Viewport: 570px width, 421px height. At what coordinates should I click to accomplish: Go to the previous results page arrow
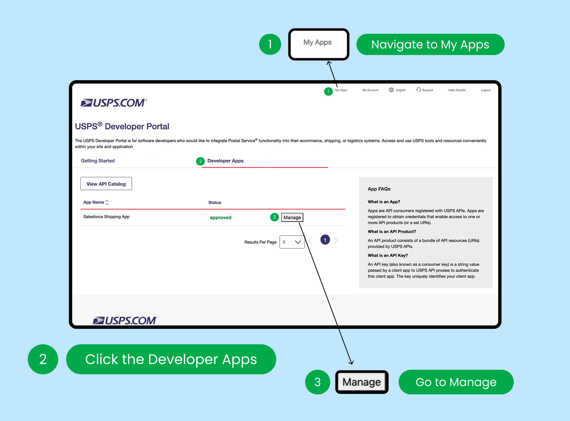(310, 240)
